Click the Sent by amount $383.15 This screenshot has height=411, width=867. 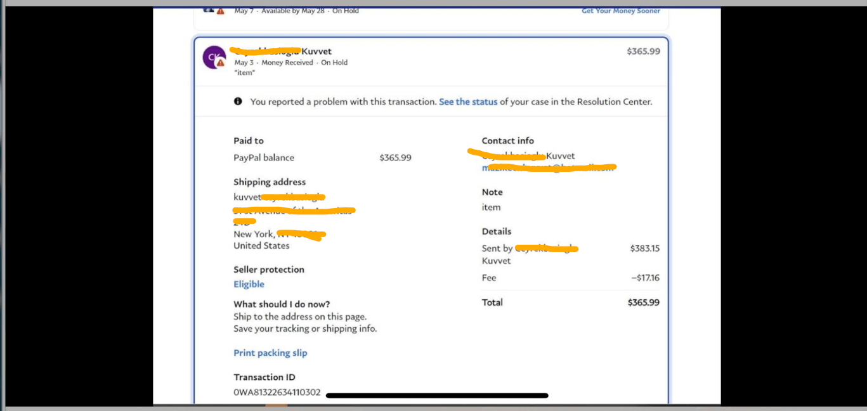[644, 249]
